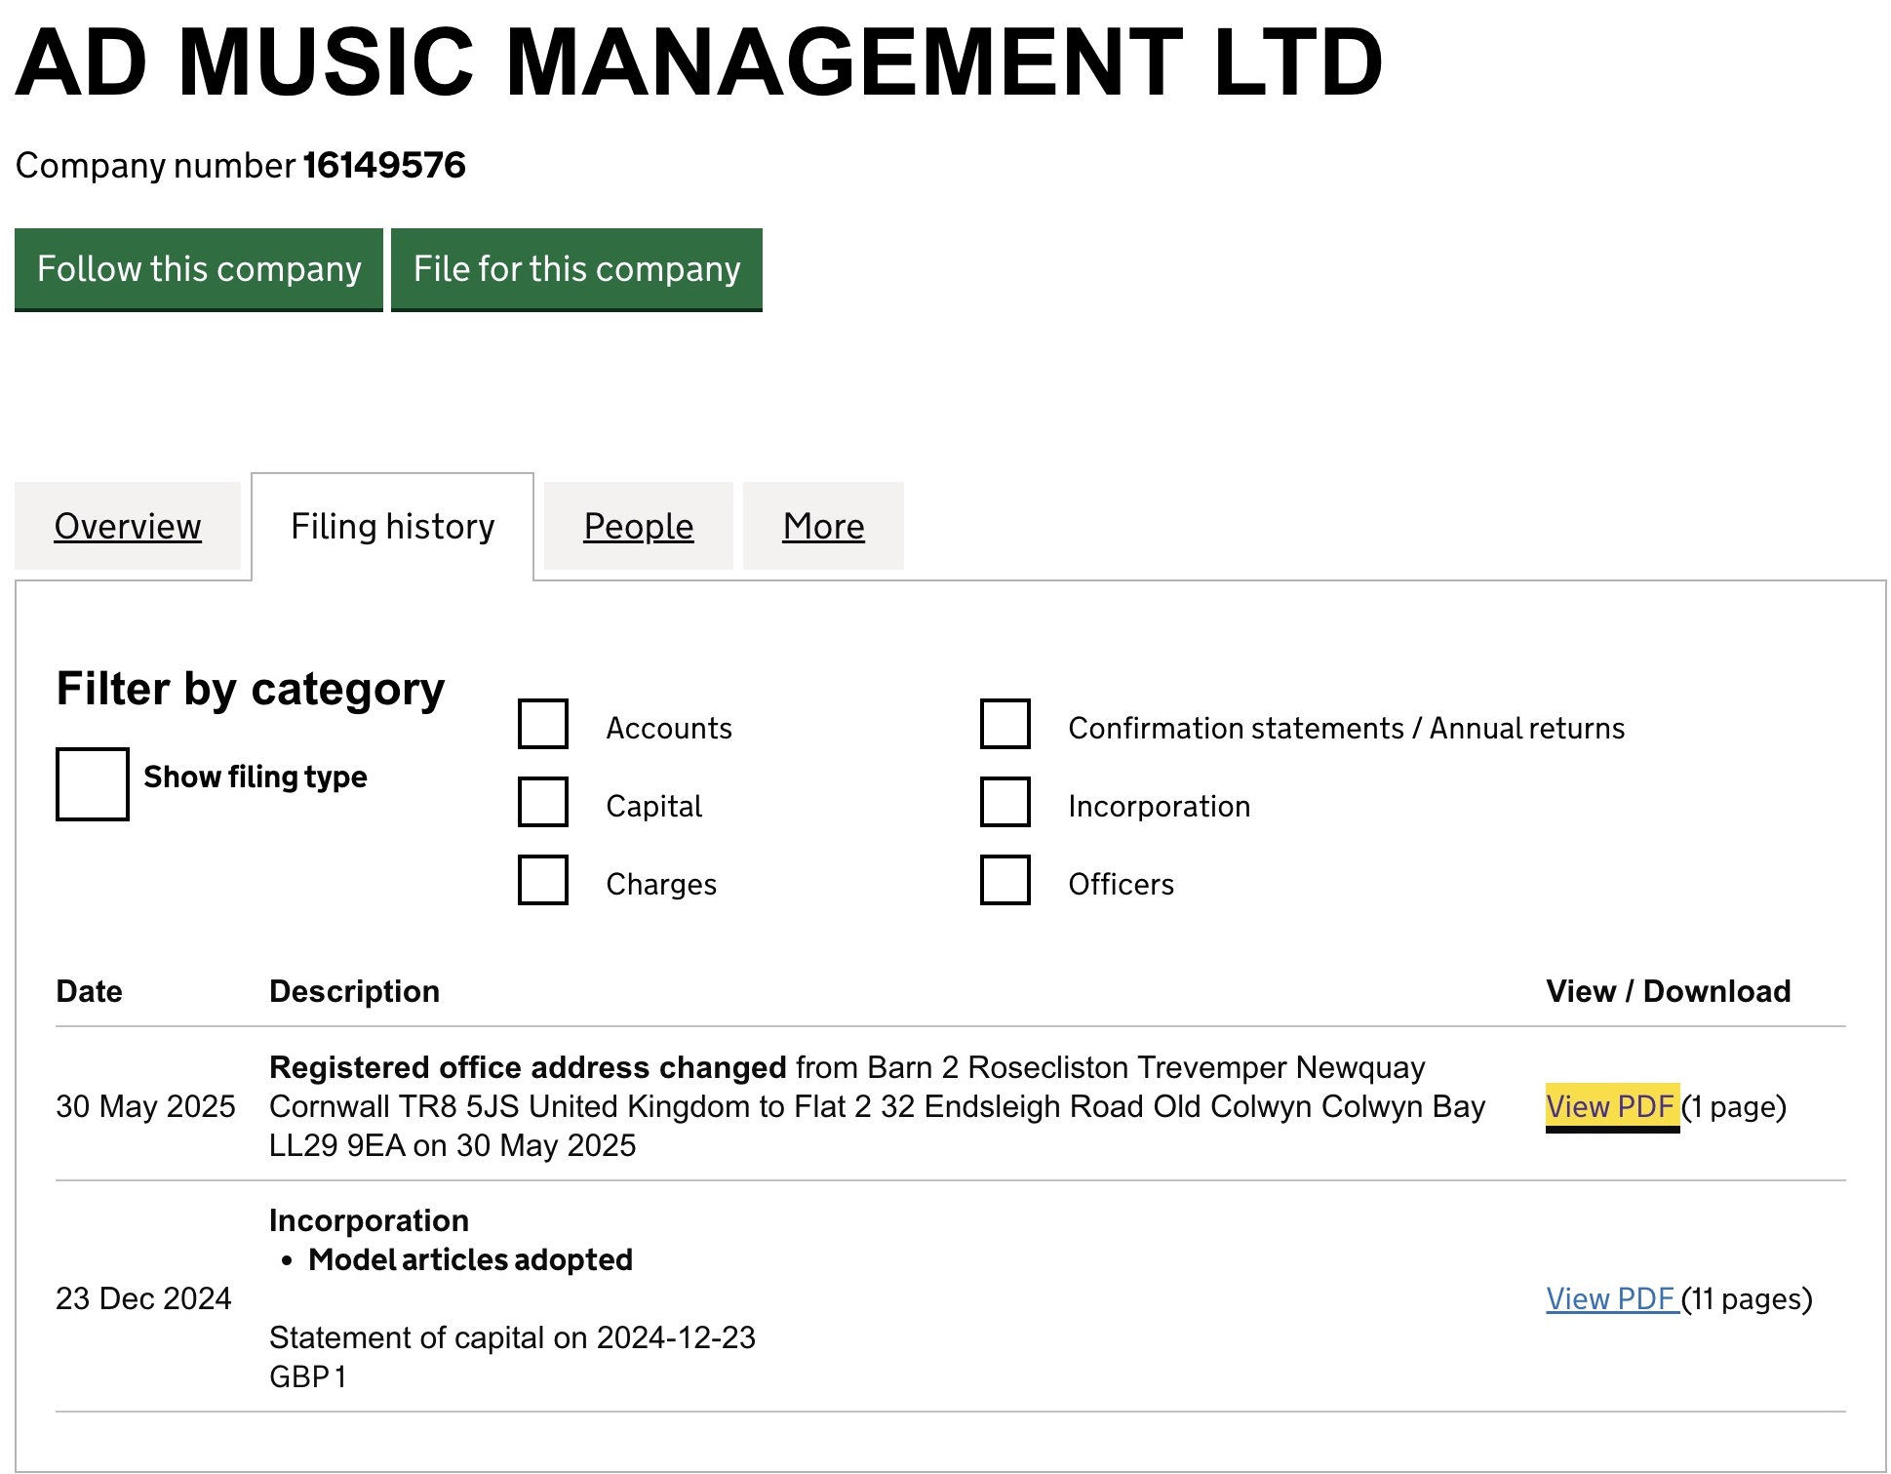Click the Incorporation filing title in table
This screenshot has height=1474, width=1891.
(369, 1220)
